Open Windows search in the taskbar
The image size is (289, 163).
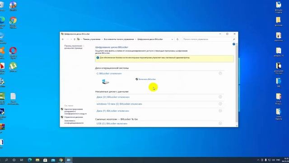6,160
